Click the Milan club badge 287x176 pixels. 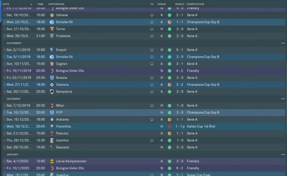tap(52, 106)
